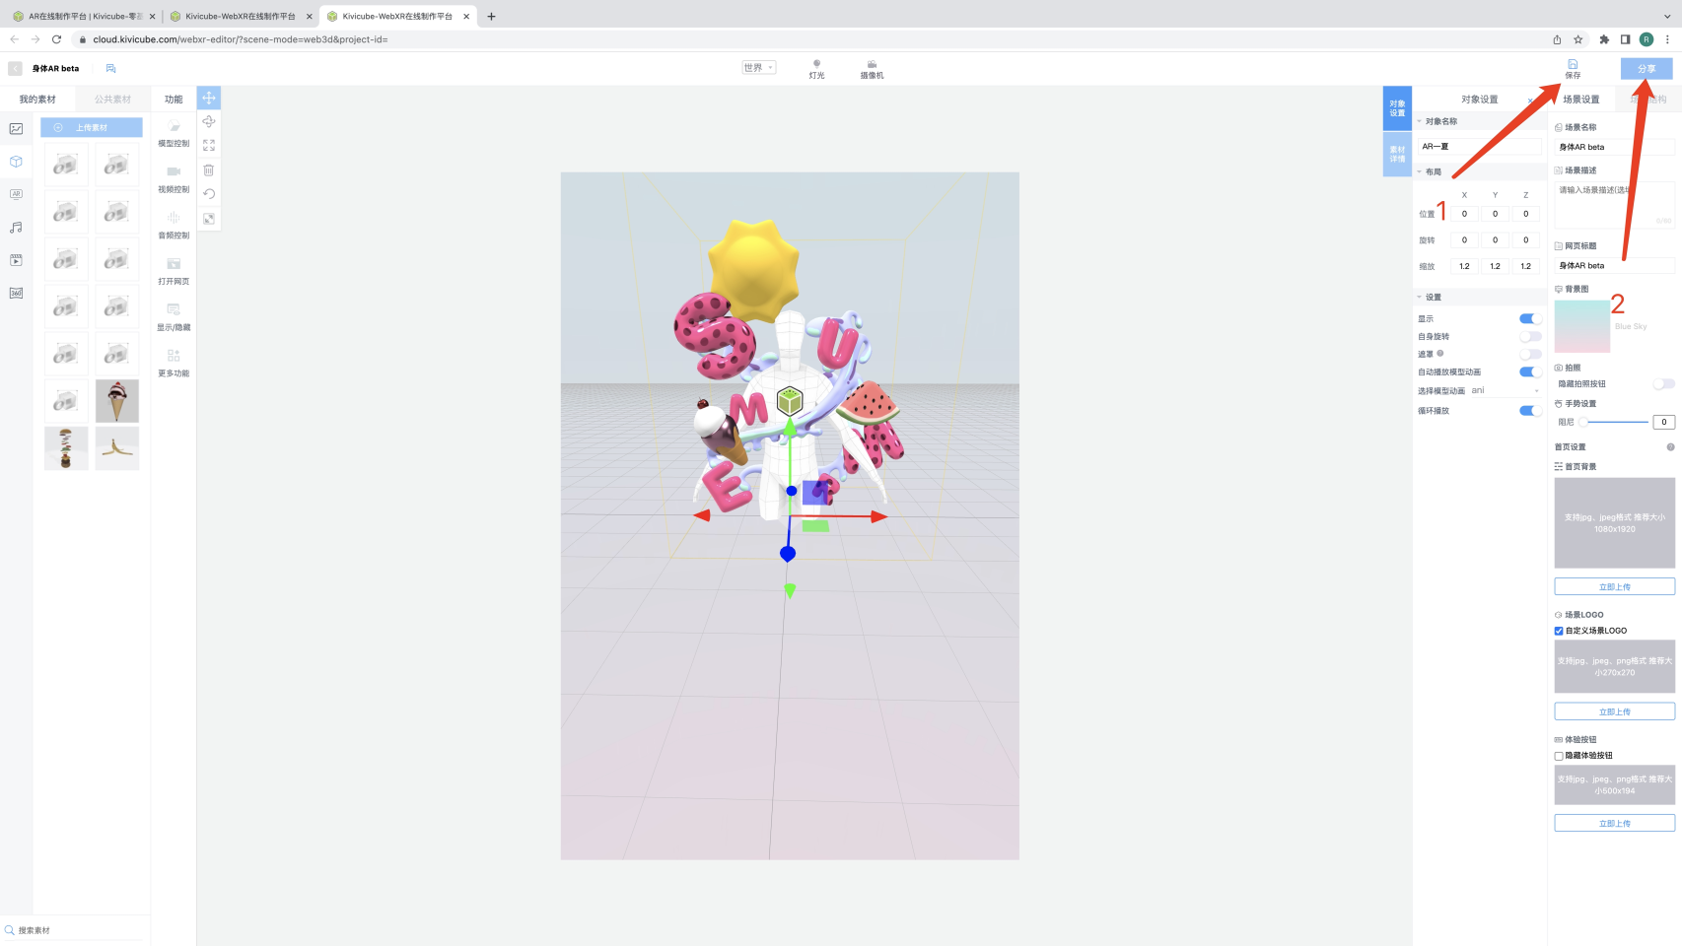Image resolution: width=1682 pixels, height=946 pixels.
Task: Select the ice cream cone model thumbnail
Action: pyautogui.click(x=117, y=401)
